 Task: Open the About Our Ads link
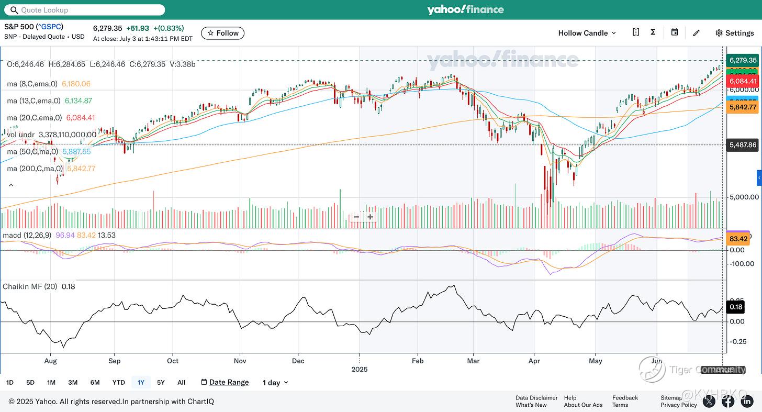583,405
